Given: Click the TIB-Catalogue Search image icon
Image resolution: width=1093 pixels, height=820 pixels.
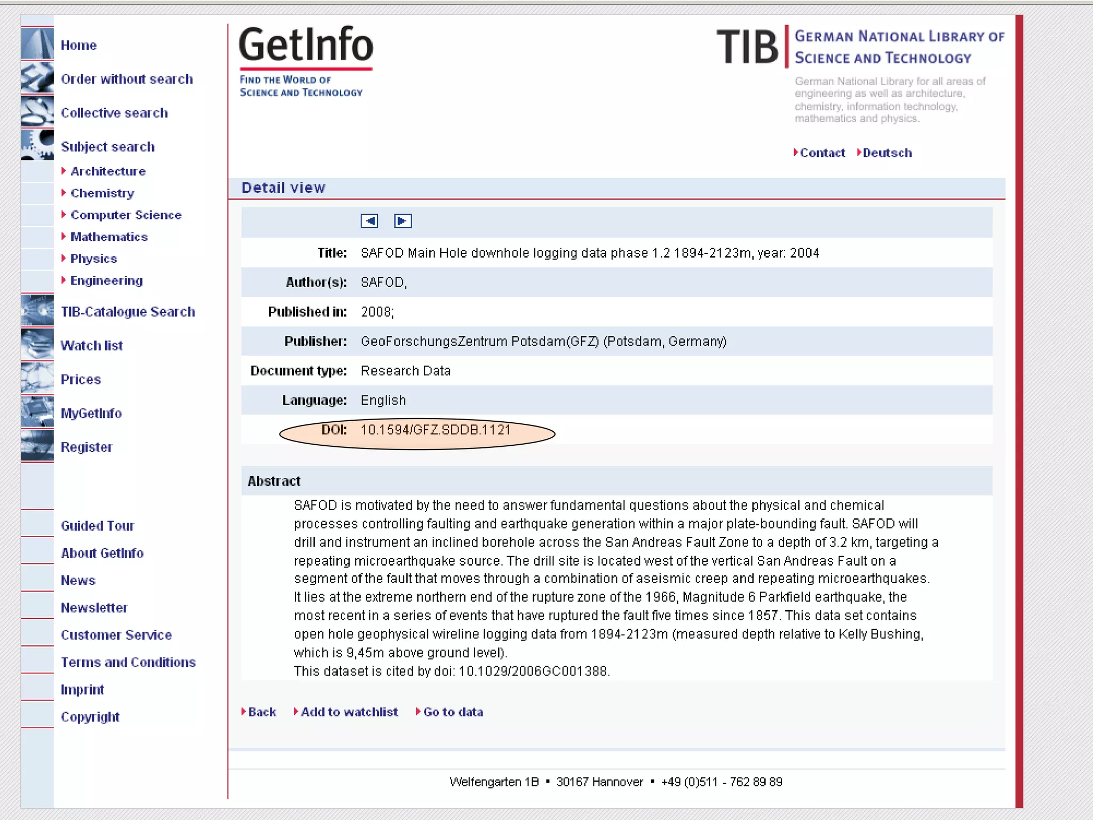Looking at the screenshot, I should [x=37, y=310].
